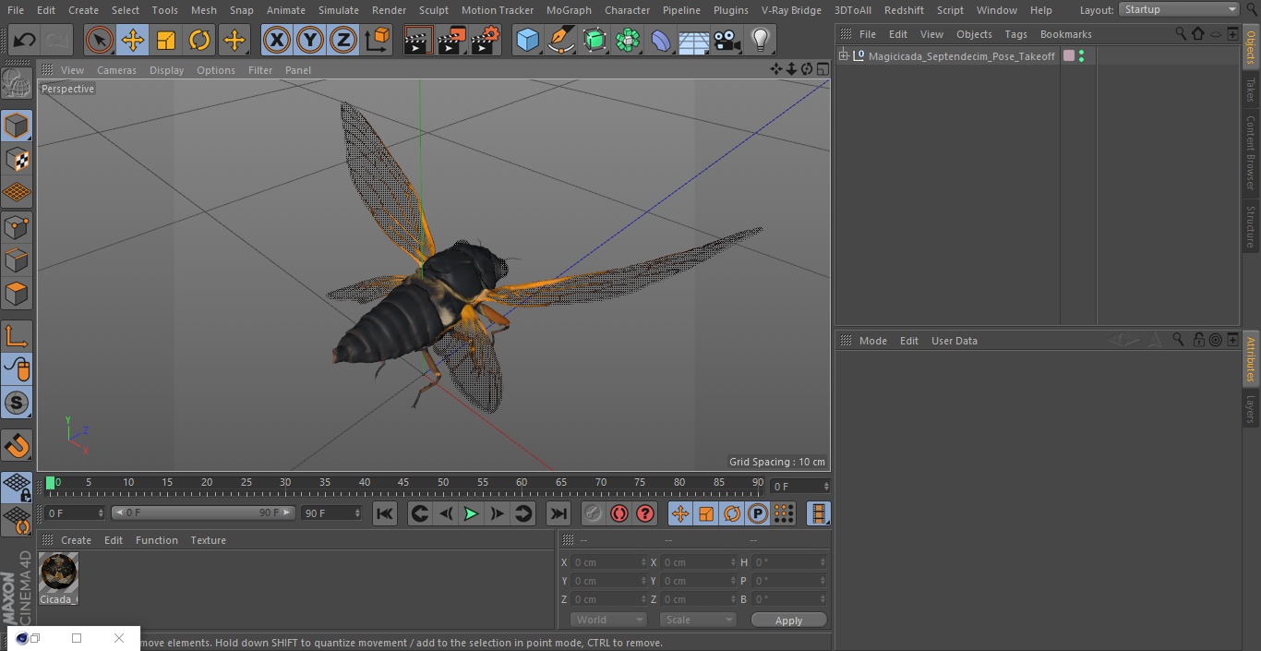Screen dimensions: 1261x651
Task: Click frame 45 on the timeline
Action: (x=403, y=483)
